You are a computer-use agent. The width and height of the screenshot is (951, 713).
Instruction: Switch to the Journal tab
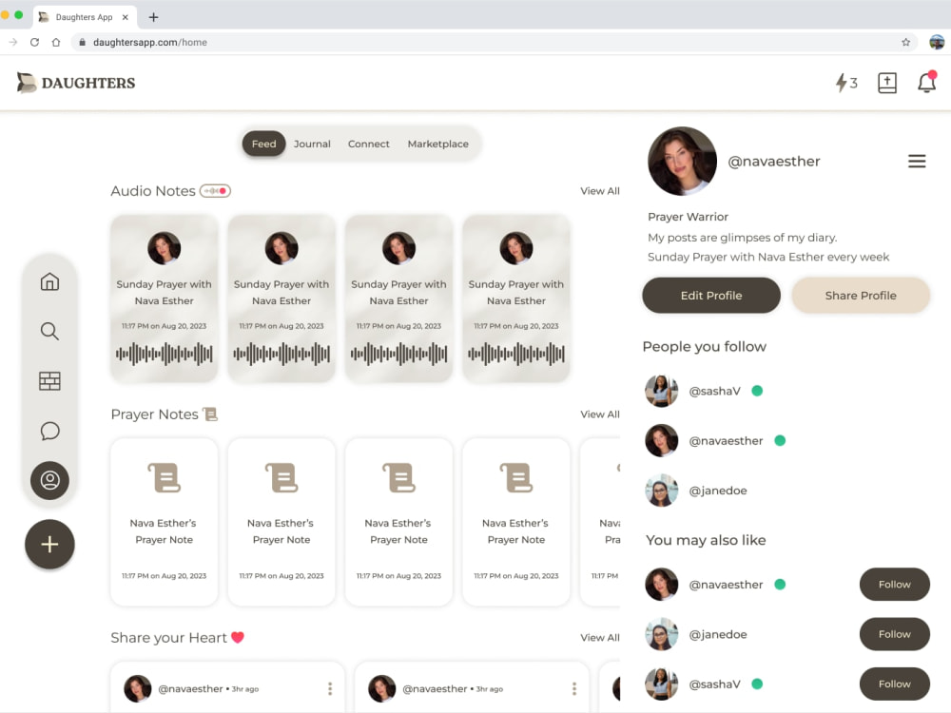tap(312, 144)
